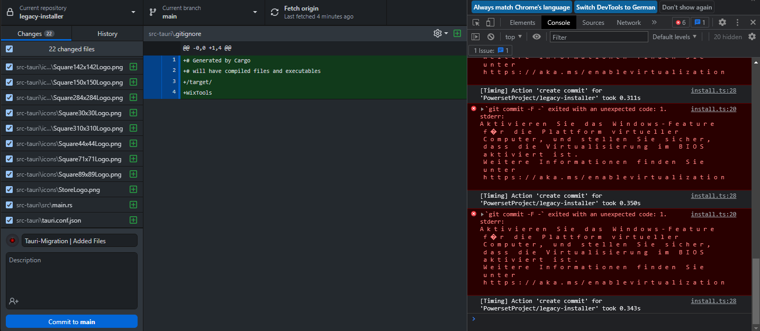Uncheck Square142x142Logo.png file checkbox
760x331 pixels.
(9, 67)
